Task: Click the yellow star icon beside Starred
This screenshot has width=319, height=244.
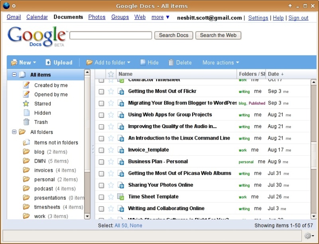Action: [26, 104]
